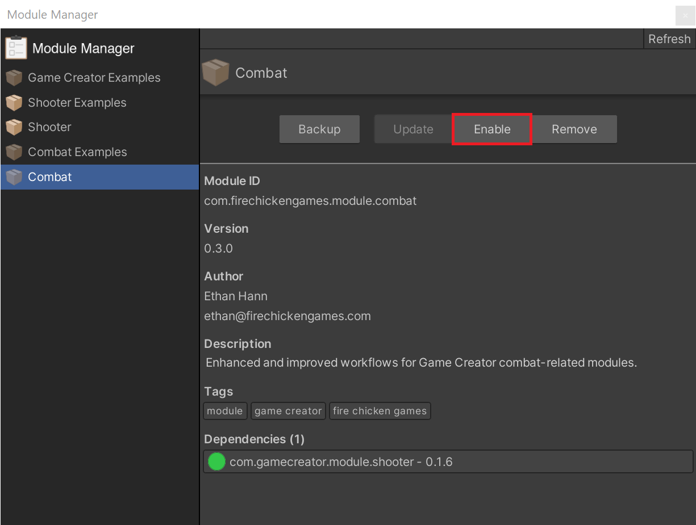Select the Shooter module label in the sidebar
This screenshot has width=696, height=525.
[x=49, y=127]
